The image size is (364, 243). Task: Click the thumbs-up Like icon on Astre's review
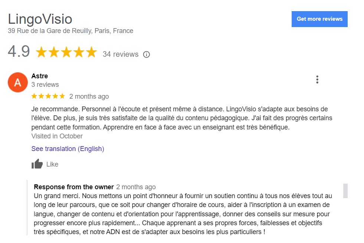point(37,164)
